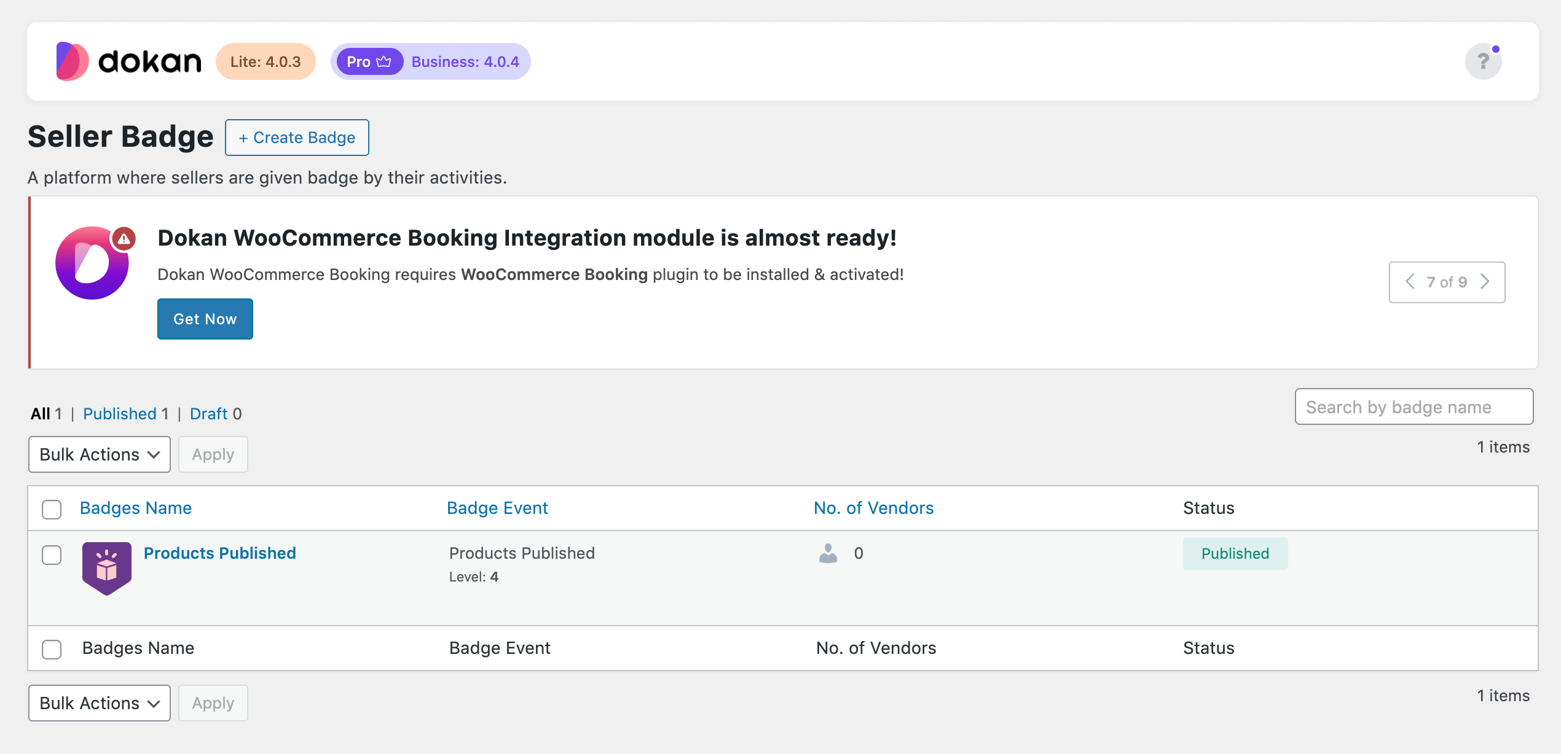Screen dimensions: 1561x754
Task: Click the Dokan logo icon
Action: point(73,61)
